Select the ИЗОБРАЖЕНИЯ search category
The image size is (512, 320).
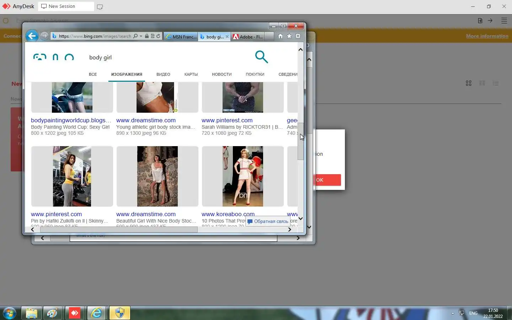[127, 74]
